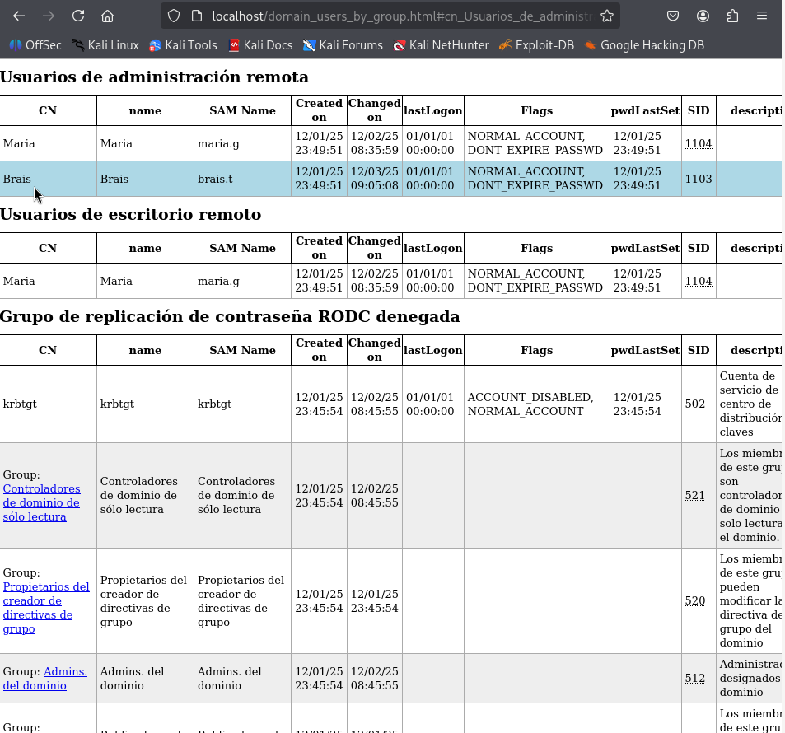Click SID 512 for Admins. del dominio
This screenshot has height=733, width=785.
[x=695, y=678]
